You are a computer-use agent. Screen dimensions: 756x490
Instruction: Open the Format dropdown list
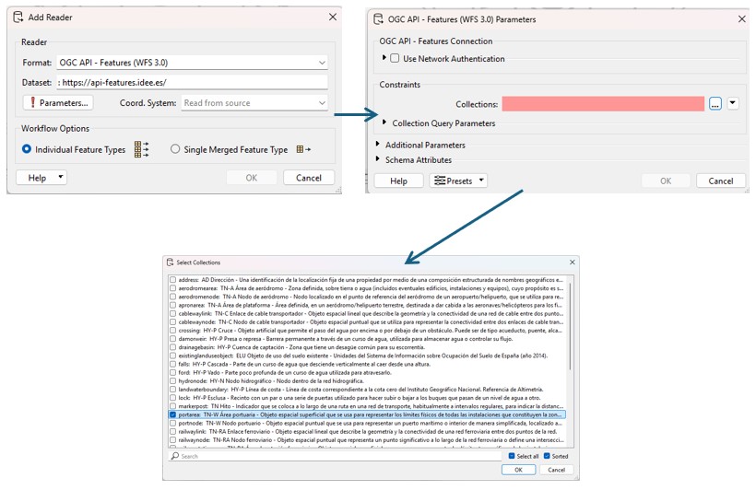pyautogui.click(x=322, y=63)
